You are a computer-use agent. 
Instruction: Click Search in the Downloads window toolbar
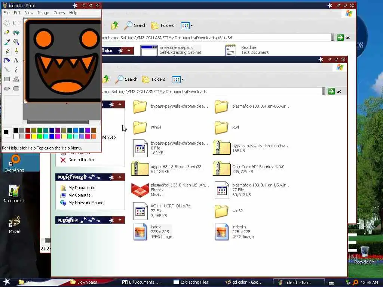click(127, 79)
